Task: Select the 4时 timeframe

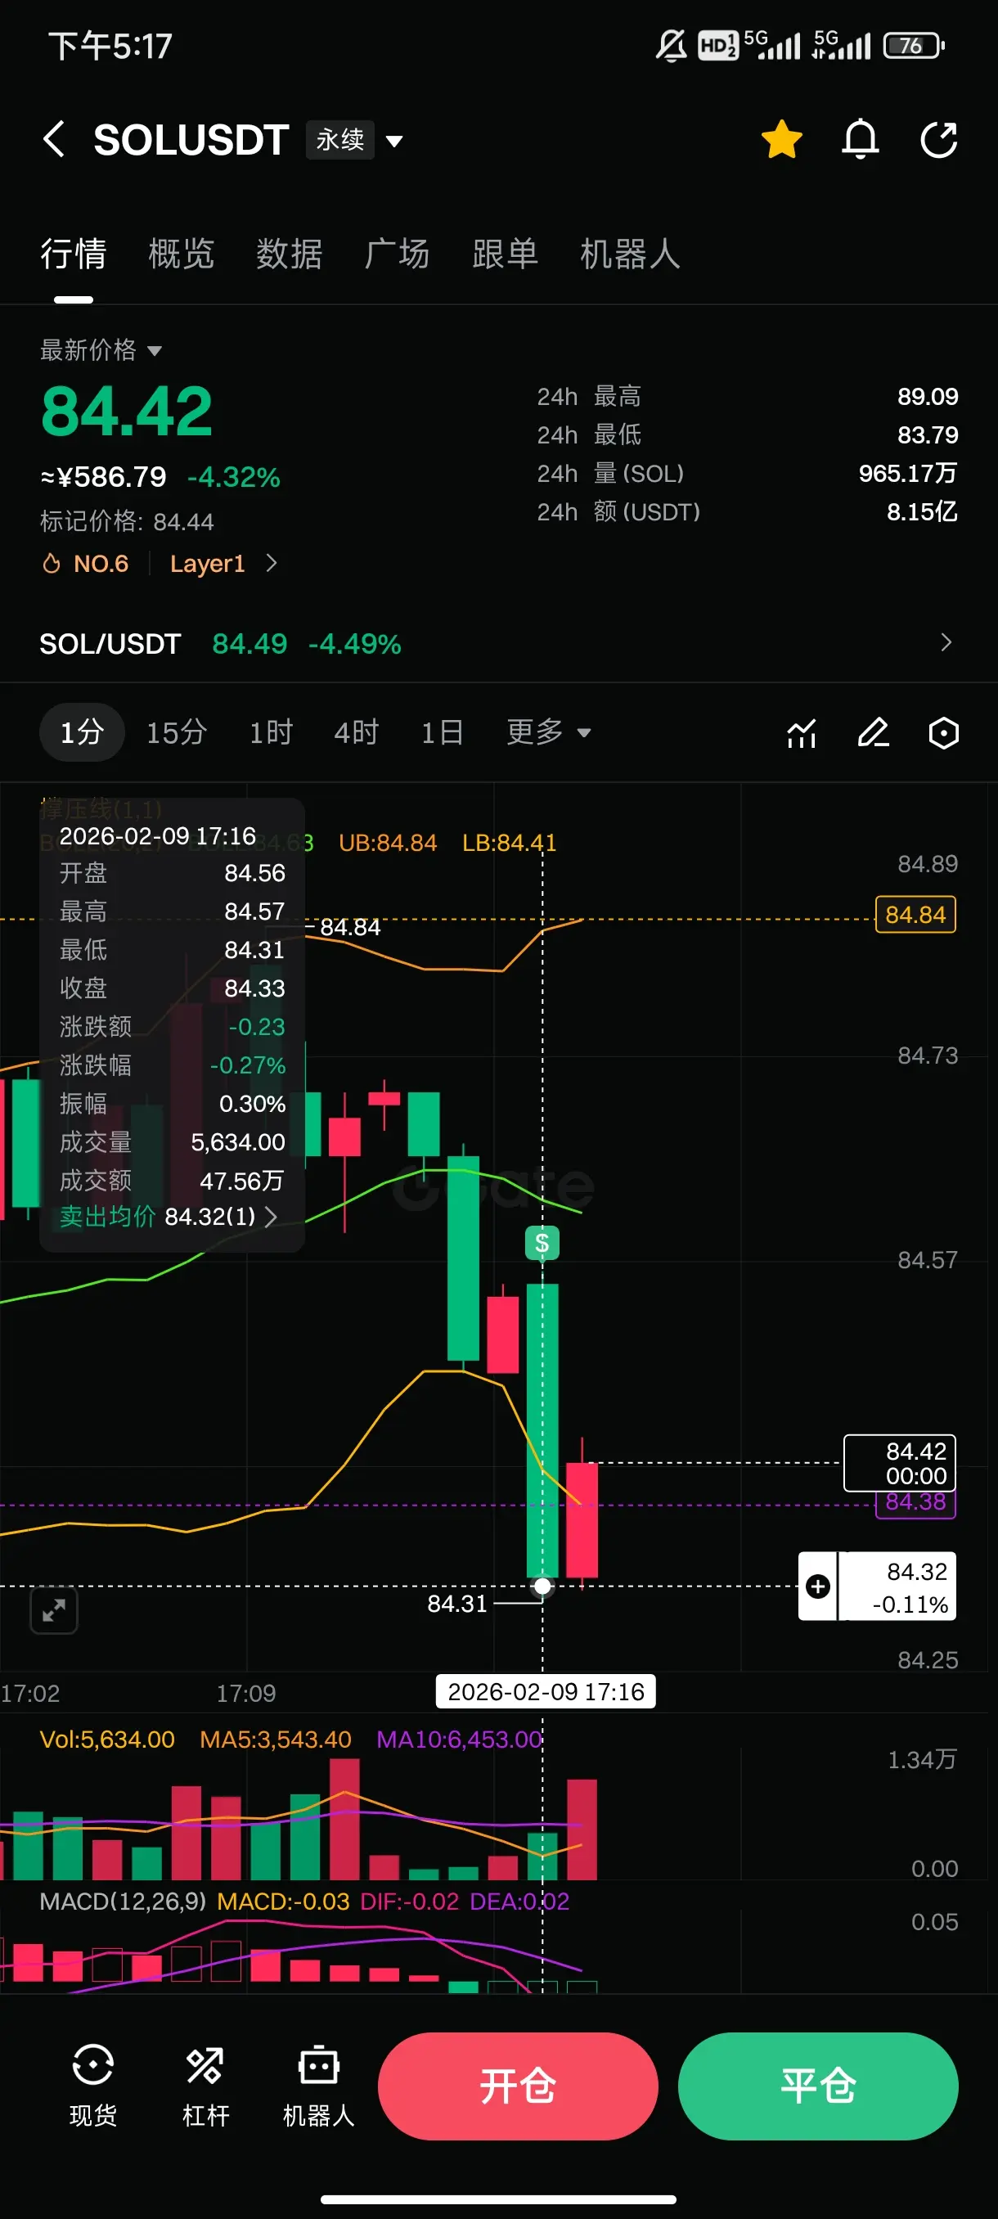Action: [357, 732]
